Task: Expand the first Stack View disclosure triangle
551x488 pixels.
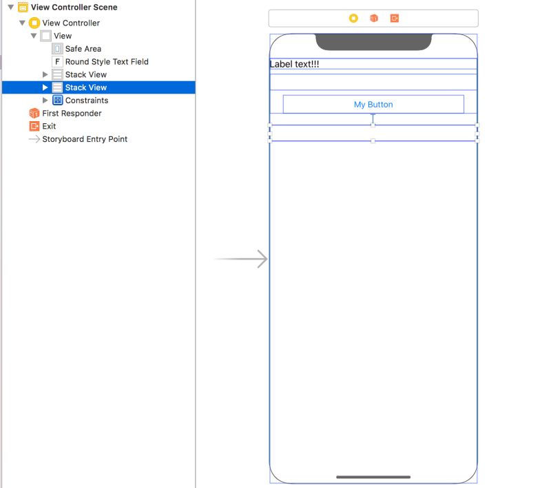Action: tap(45, 74)
